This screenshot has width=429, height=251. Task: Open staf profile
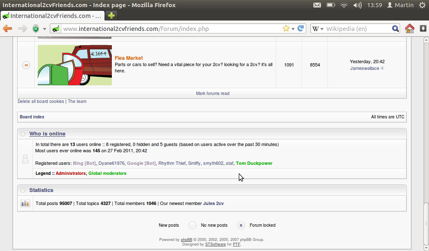click(230, 163)
